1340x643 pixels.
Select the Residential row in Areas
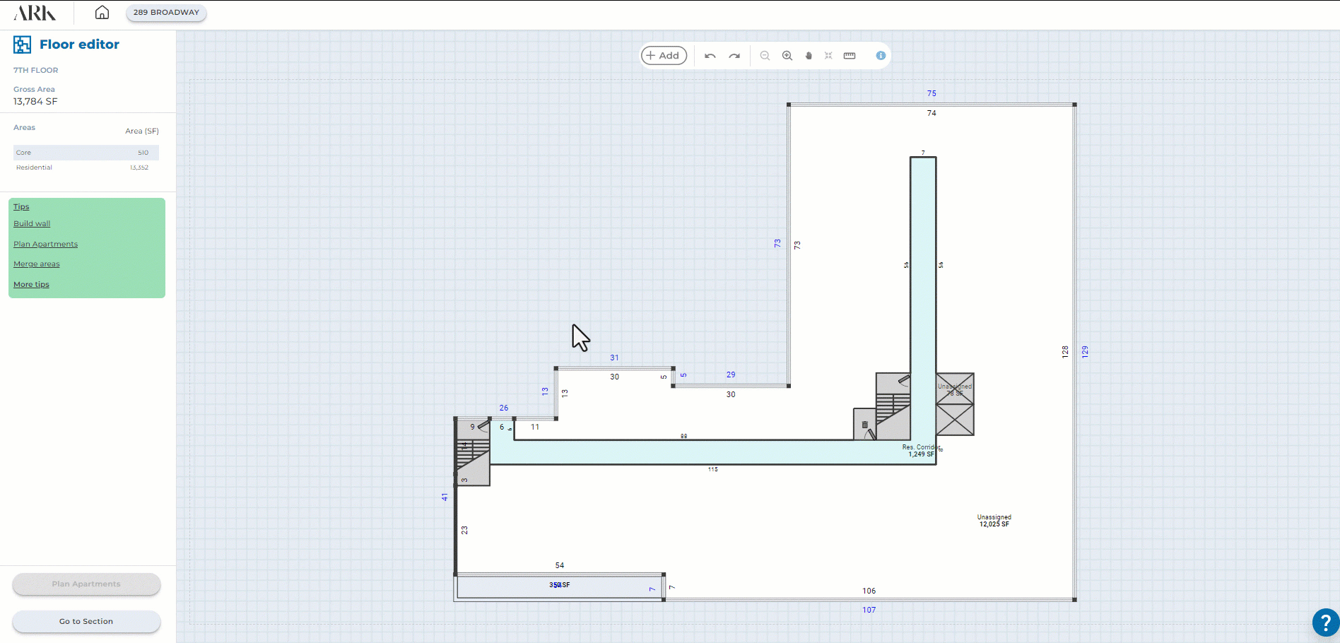[x=86, y=168]
